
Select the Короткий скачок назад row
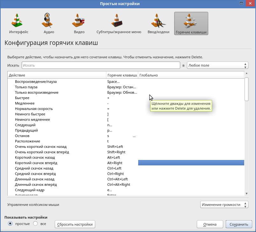126,157
